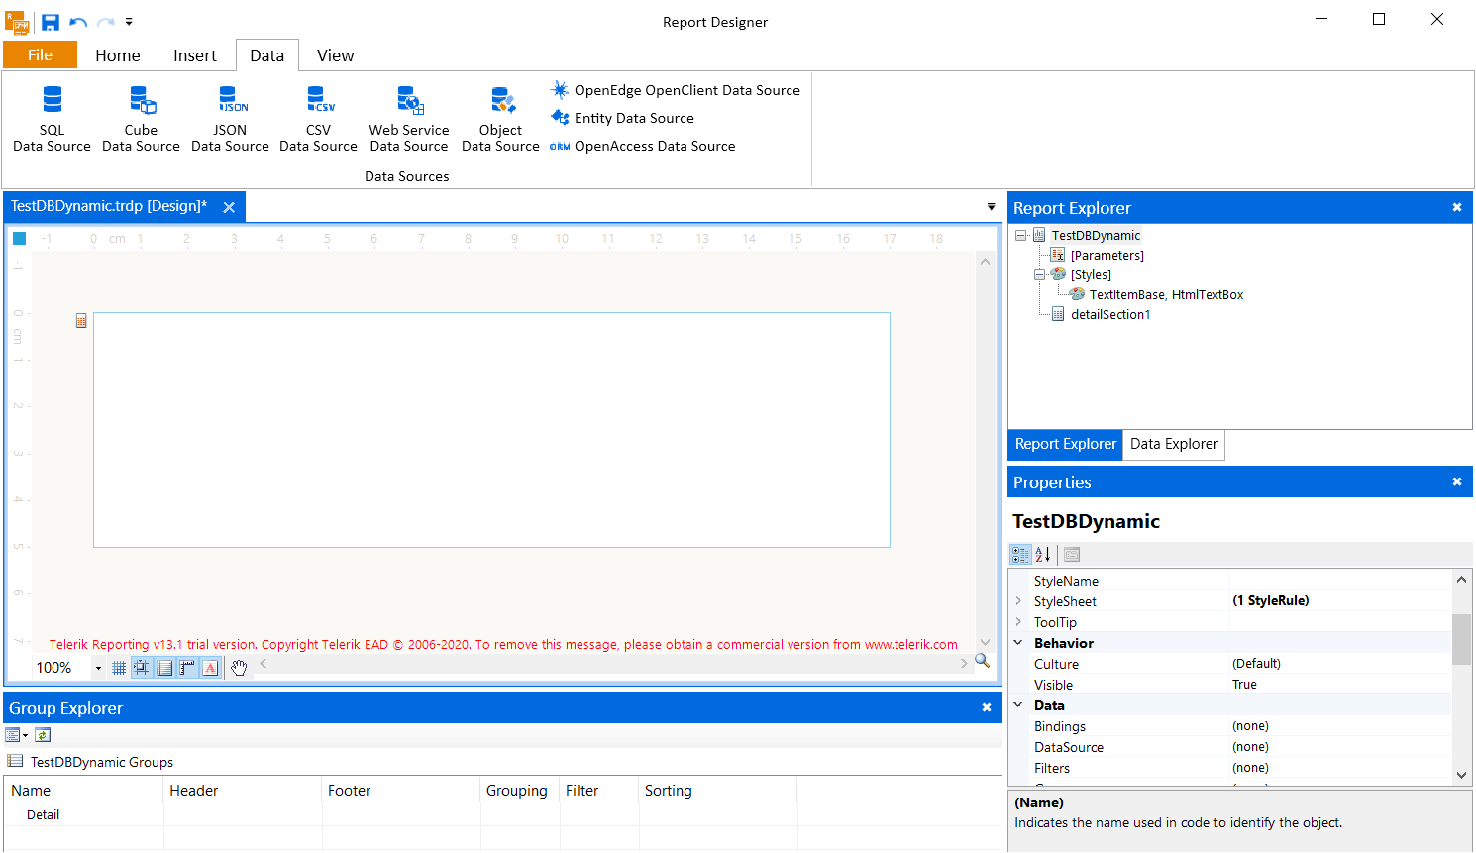1476x853 pixels.
Task: Click the DataSource property value field
Action: (1339, 747)
